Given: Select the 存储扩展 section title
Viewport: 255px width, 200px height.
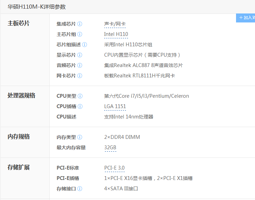Looking at the screenshot, I should tap(19, 167).
